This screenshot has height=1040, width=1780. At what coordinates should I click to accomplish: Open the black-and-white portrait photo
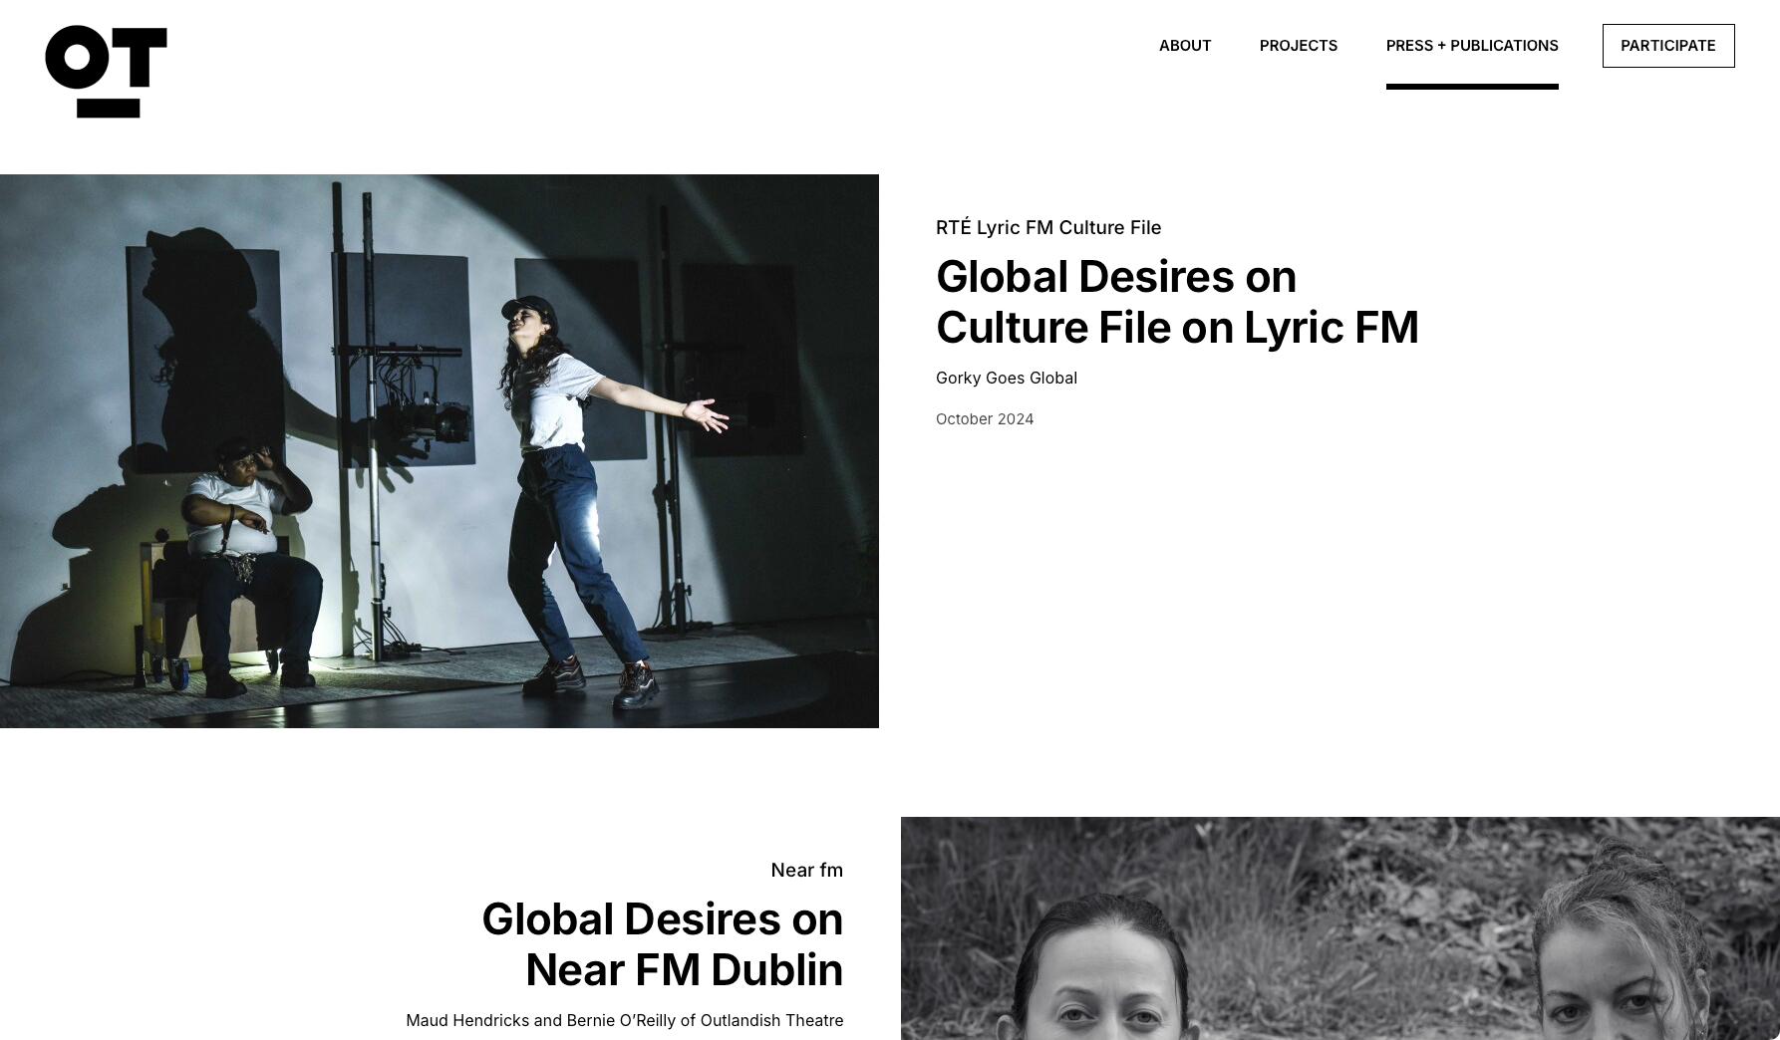(1340, 928)
